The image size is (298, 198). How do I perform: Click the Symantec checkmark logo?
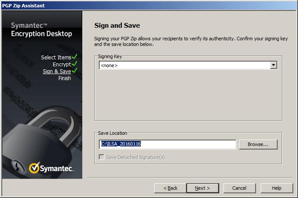(34, 168)
